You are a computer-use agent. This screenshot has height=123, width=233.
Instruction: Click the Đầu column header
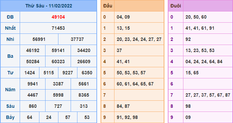[108, 6]
